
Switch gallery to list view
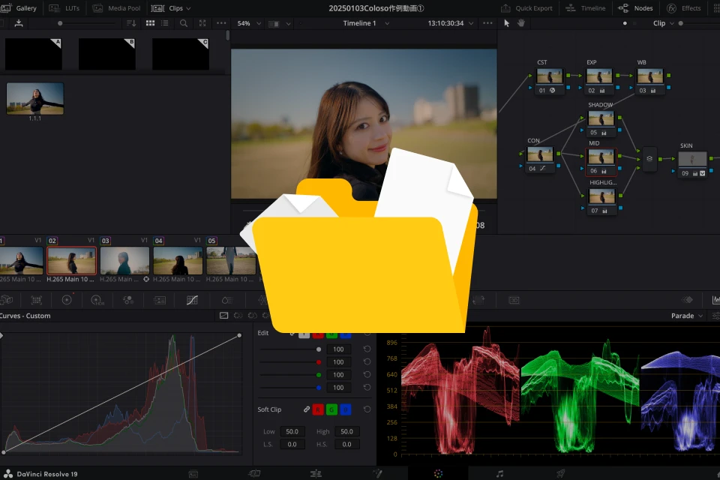pyautogui.click(x=165, y=23)
